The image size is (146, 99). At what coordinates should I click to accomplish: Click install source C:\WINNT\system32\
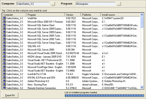(113, 18)
